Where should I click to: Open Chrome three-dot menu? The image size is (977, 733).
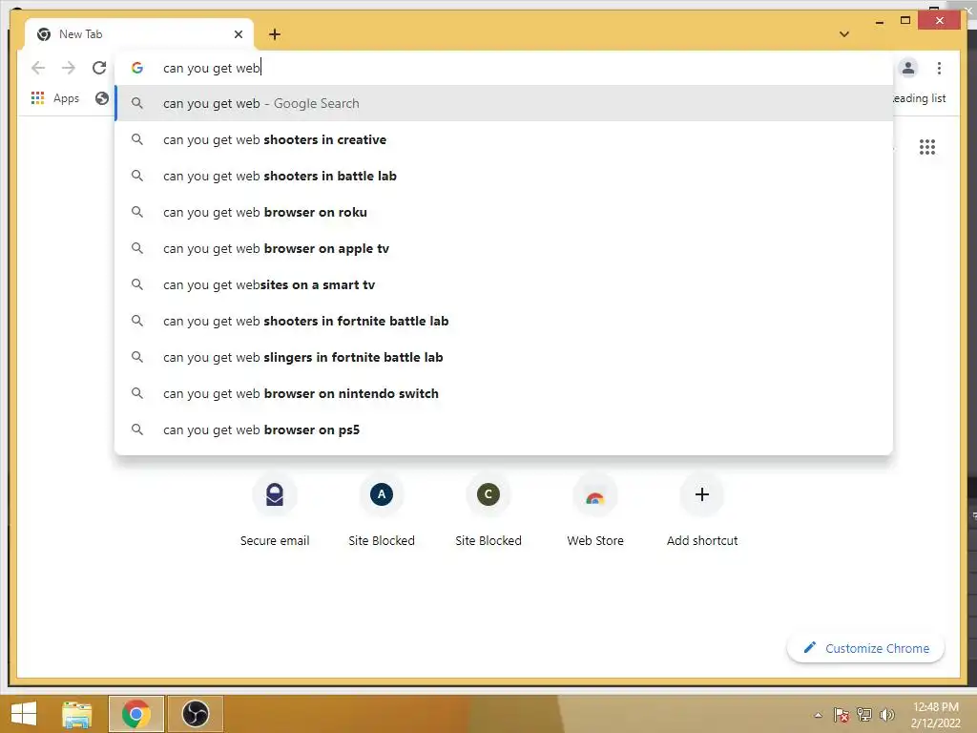coord(939,68)
